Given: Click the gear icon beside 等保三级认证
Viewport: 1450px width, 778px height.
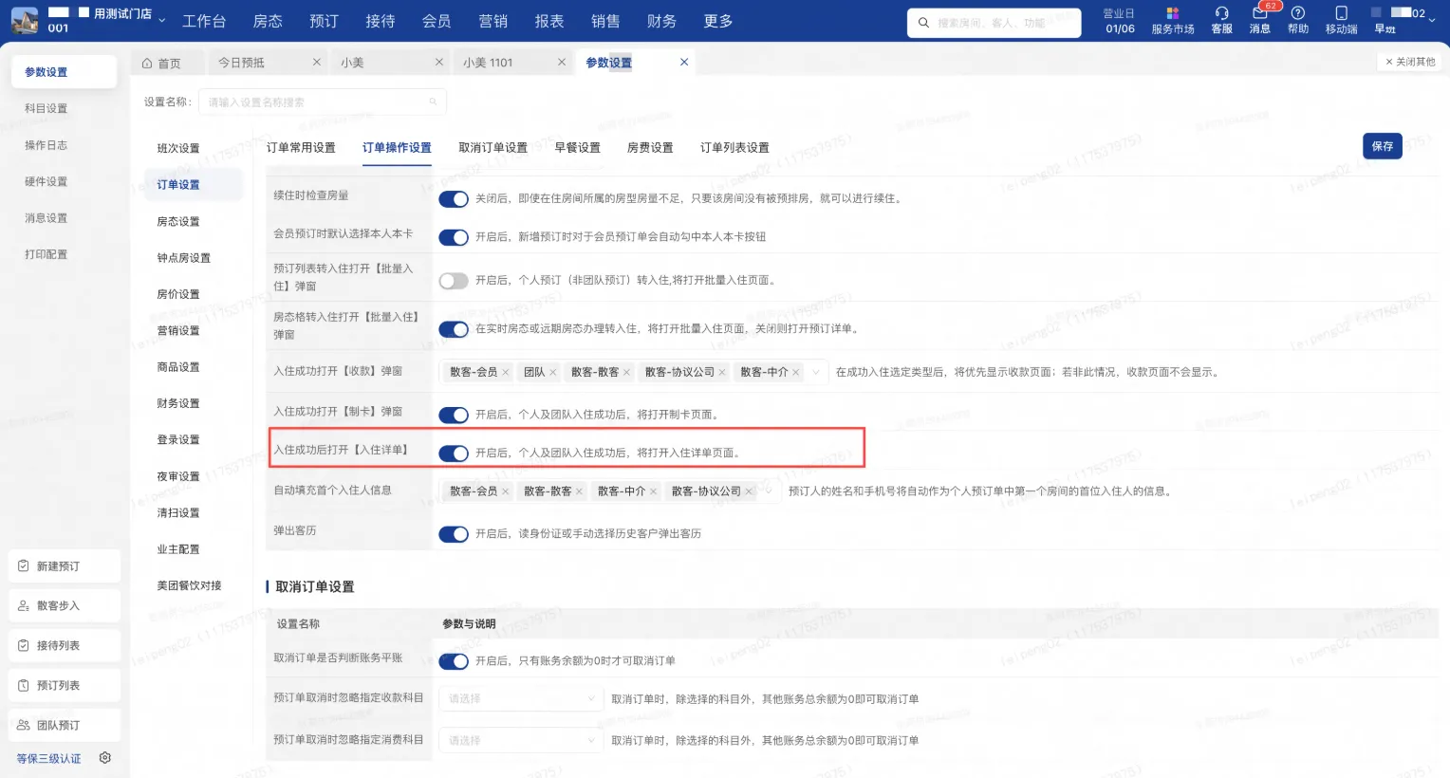Looking at the screenshot, I should [105, 758].
